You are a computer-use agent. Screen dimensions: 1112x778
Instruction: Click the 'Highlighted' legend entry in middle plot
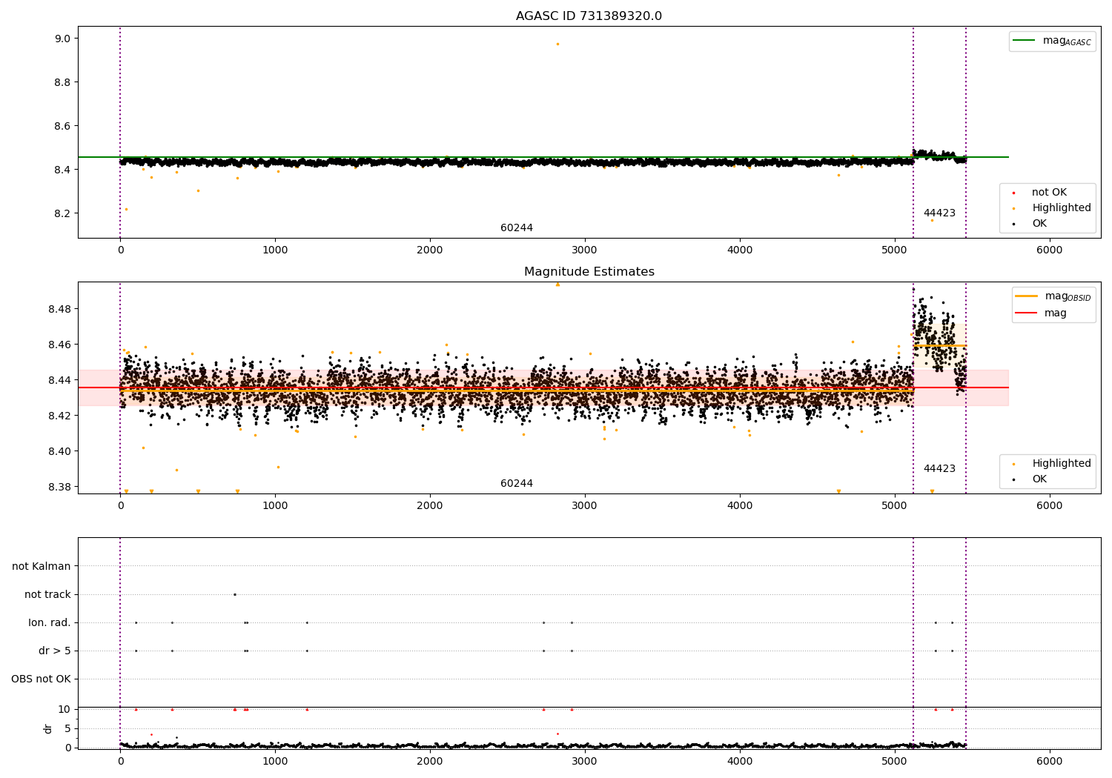pos(1053,464)
